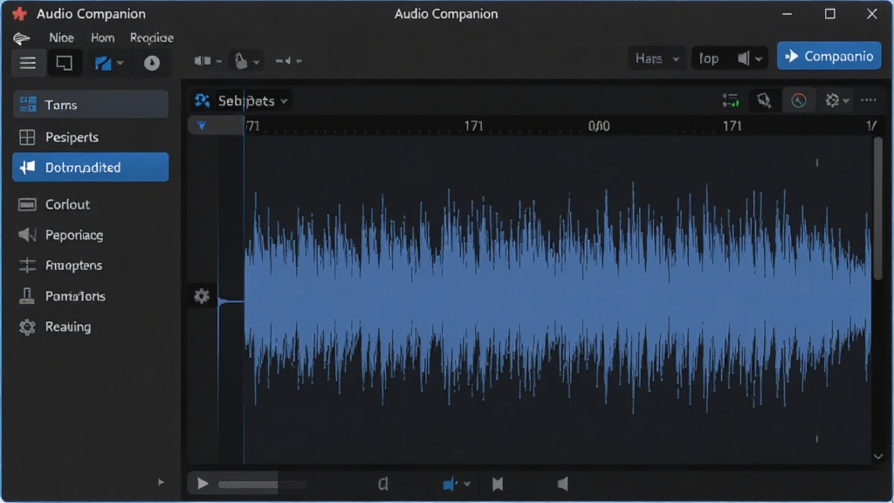894x503 pixels.
Task: Select the blue pen edit tool
Action: point(103,63)
